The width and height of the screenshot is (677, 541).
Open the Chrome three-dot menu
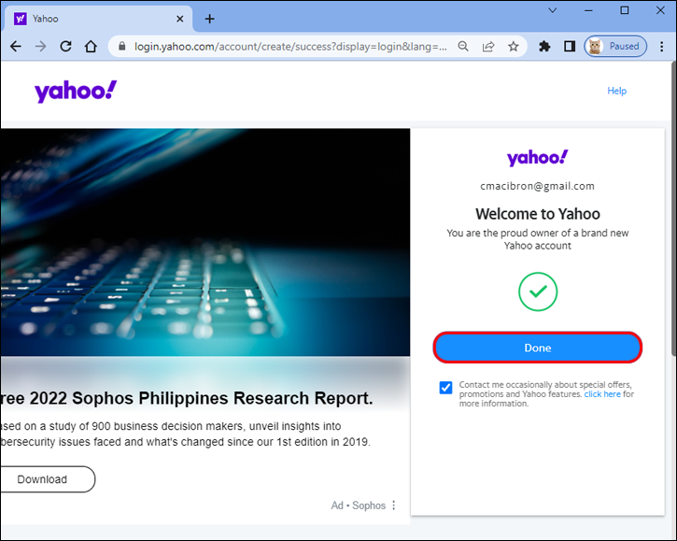[661, 46]
